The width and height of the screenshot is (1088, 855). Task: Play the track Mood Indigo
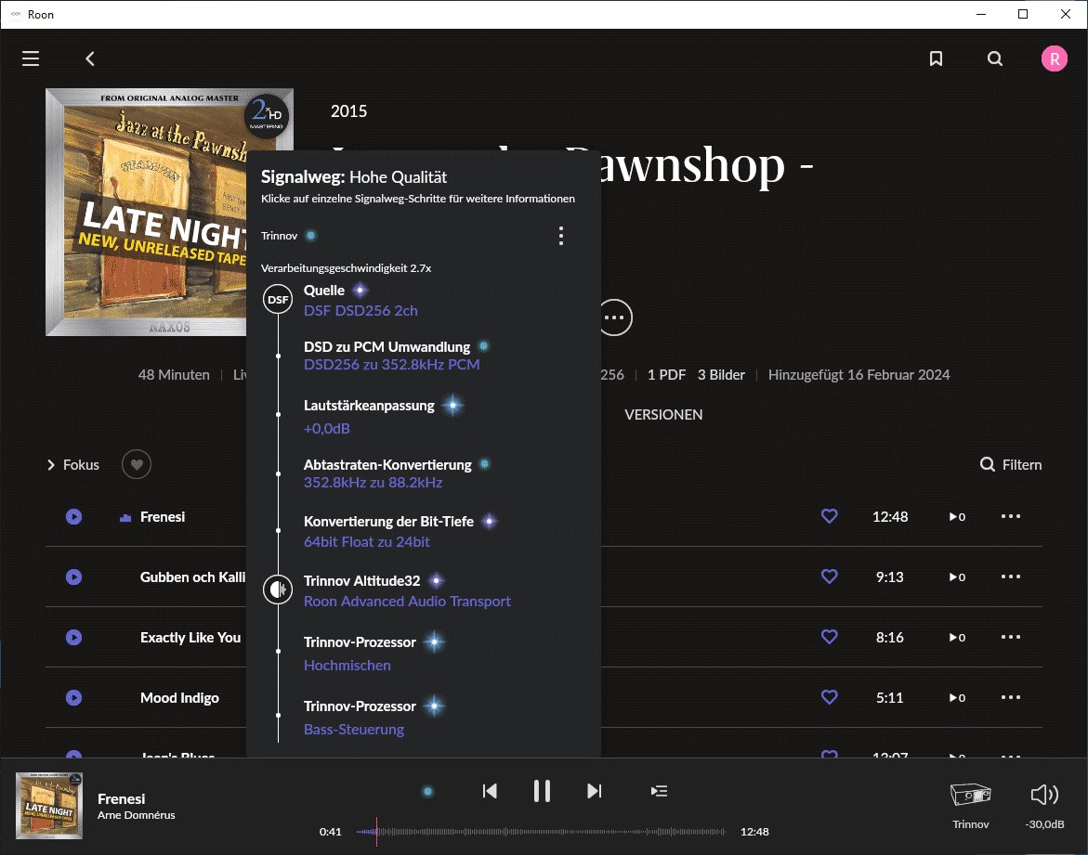coord(73,697)
